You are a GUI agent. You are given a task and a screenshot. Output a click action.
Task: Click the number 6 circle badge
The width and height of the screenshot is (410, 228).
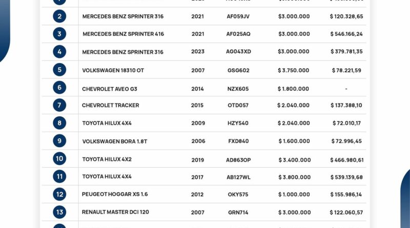[59, 88]
